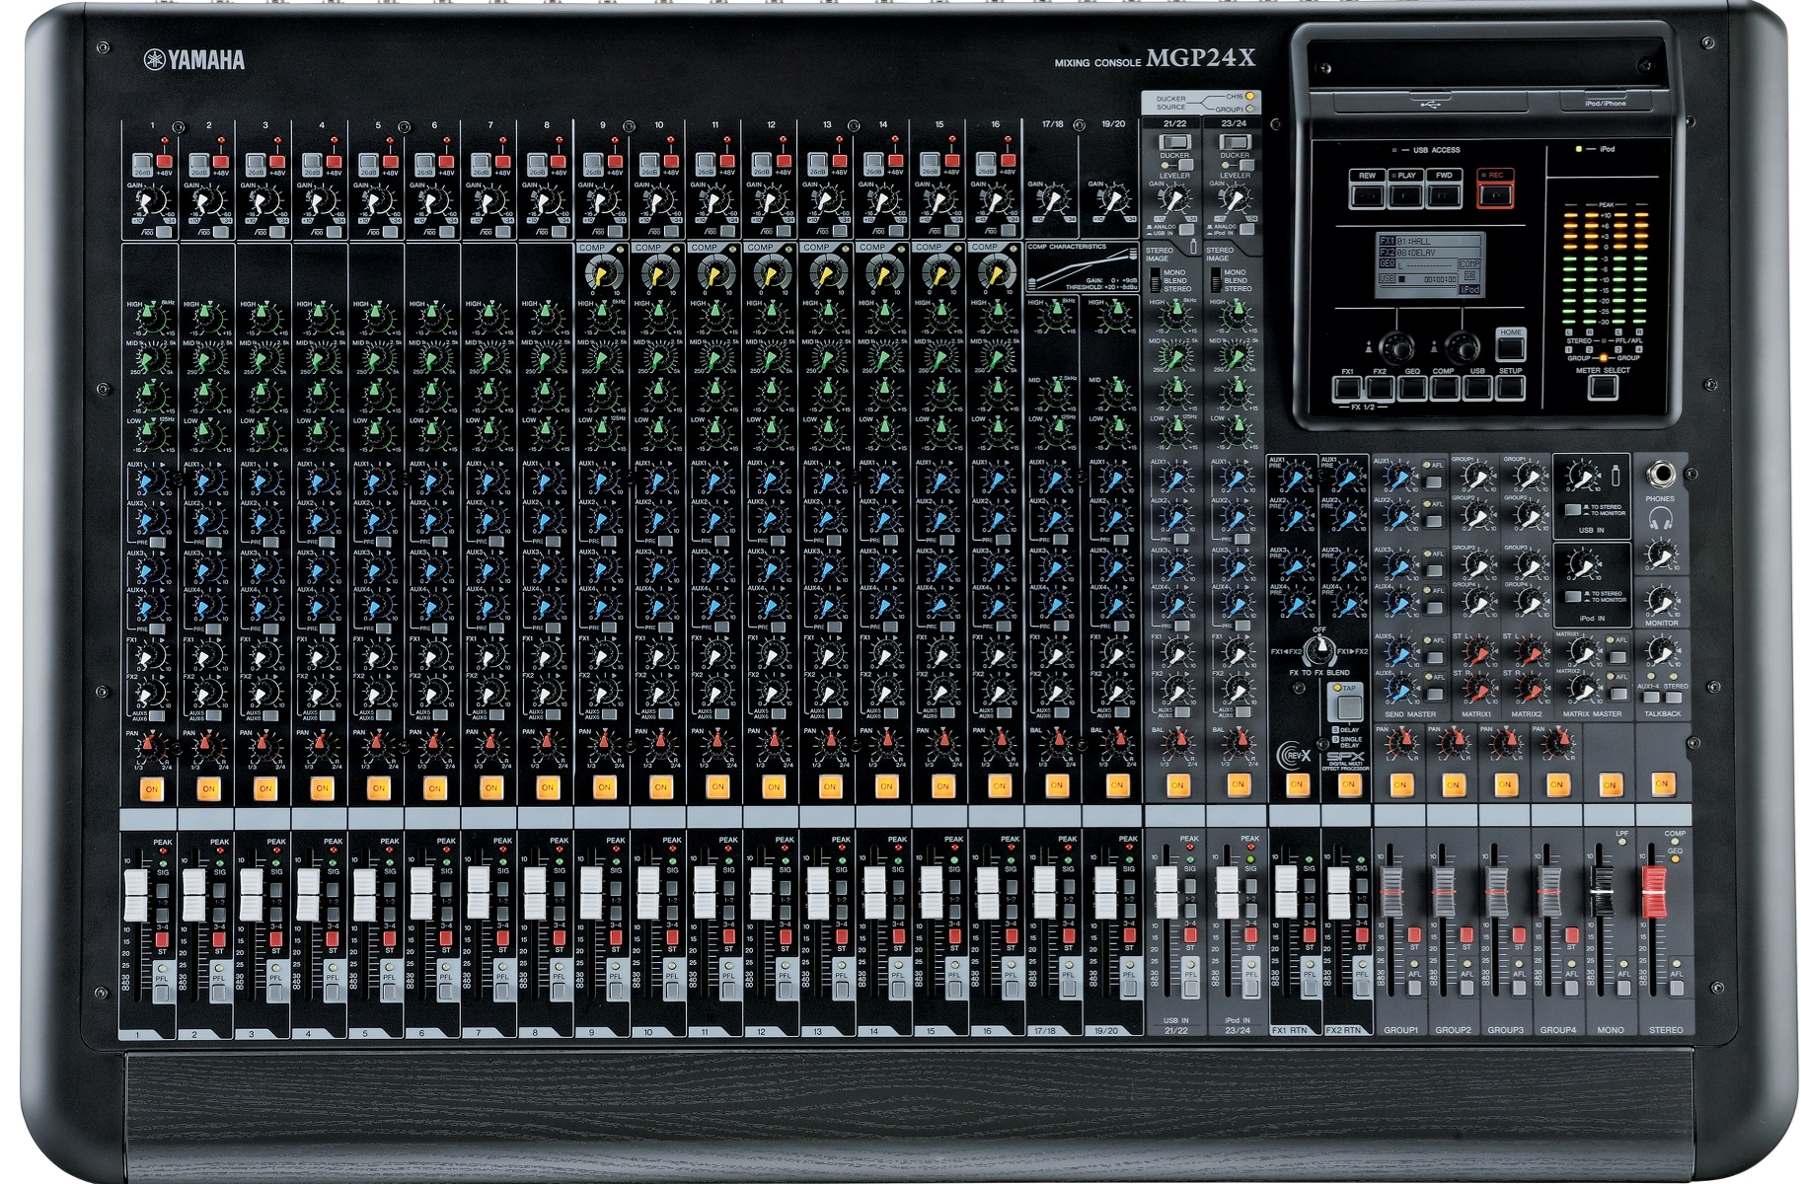Toggle the channel 8 ON button

pyautogui.click(x=548, y=787)
